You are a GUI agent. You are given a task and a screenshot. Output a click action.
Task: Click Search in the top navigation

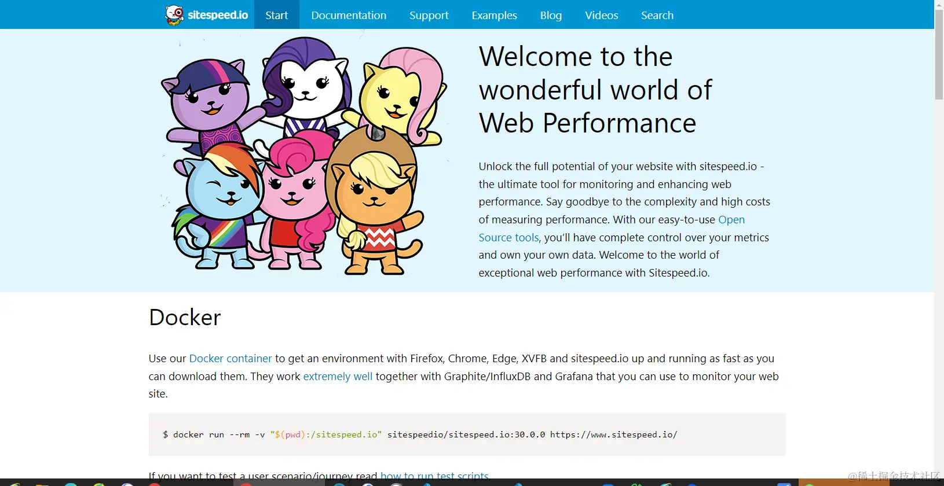(657, 15)
